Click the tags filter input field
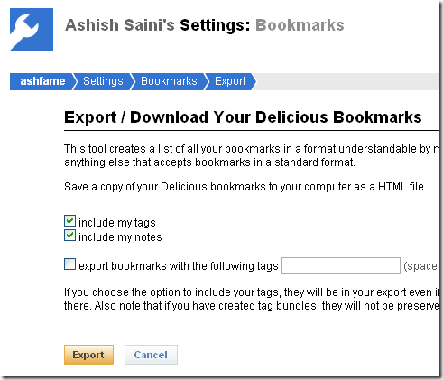The image size is (443, 380). pyautogui.click(x=341, y=265)
